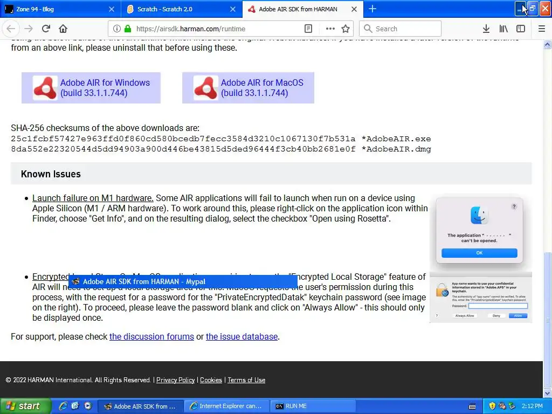
Task: Click the scrollbar up arrow
Action: click(548, 44)
